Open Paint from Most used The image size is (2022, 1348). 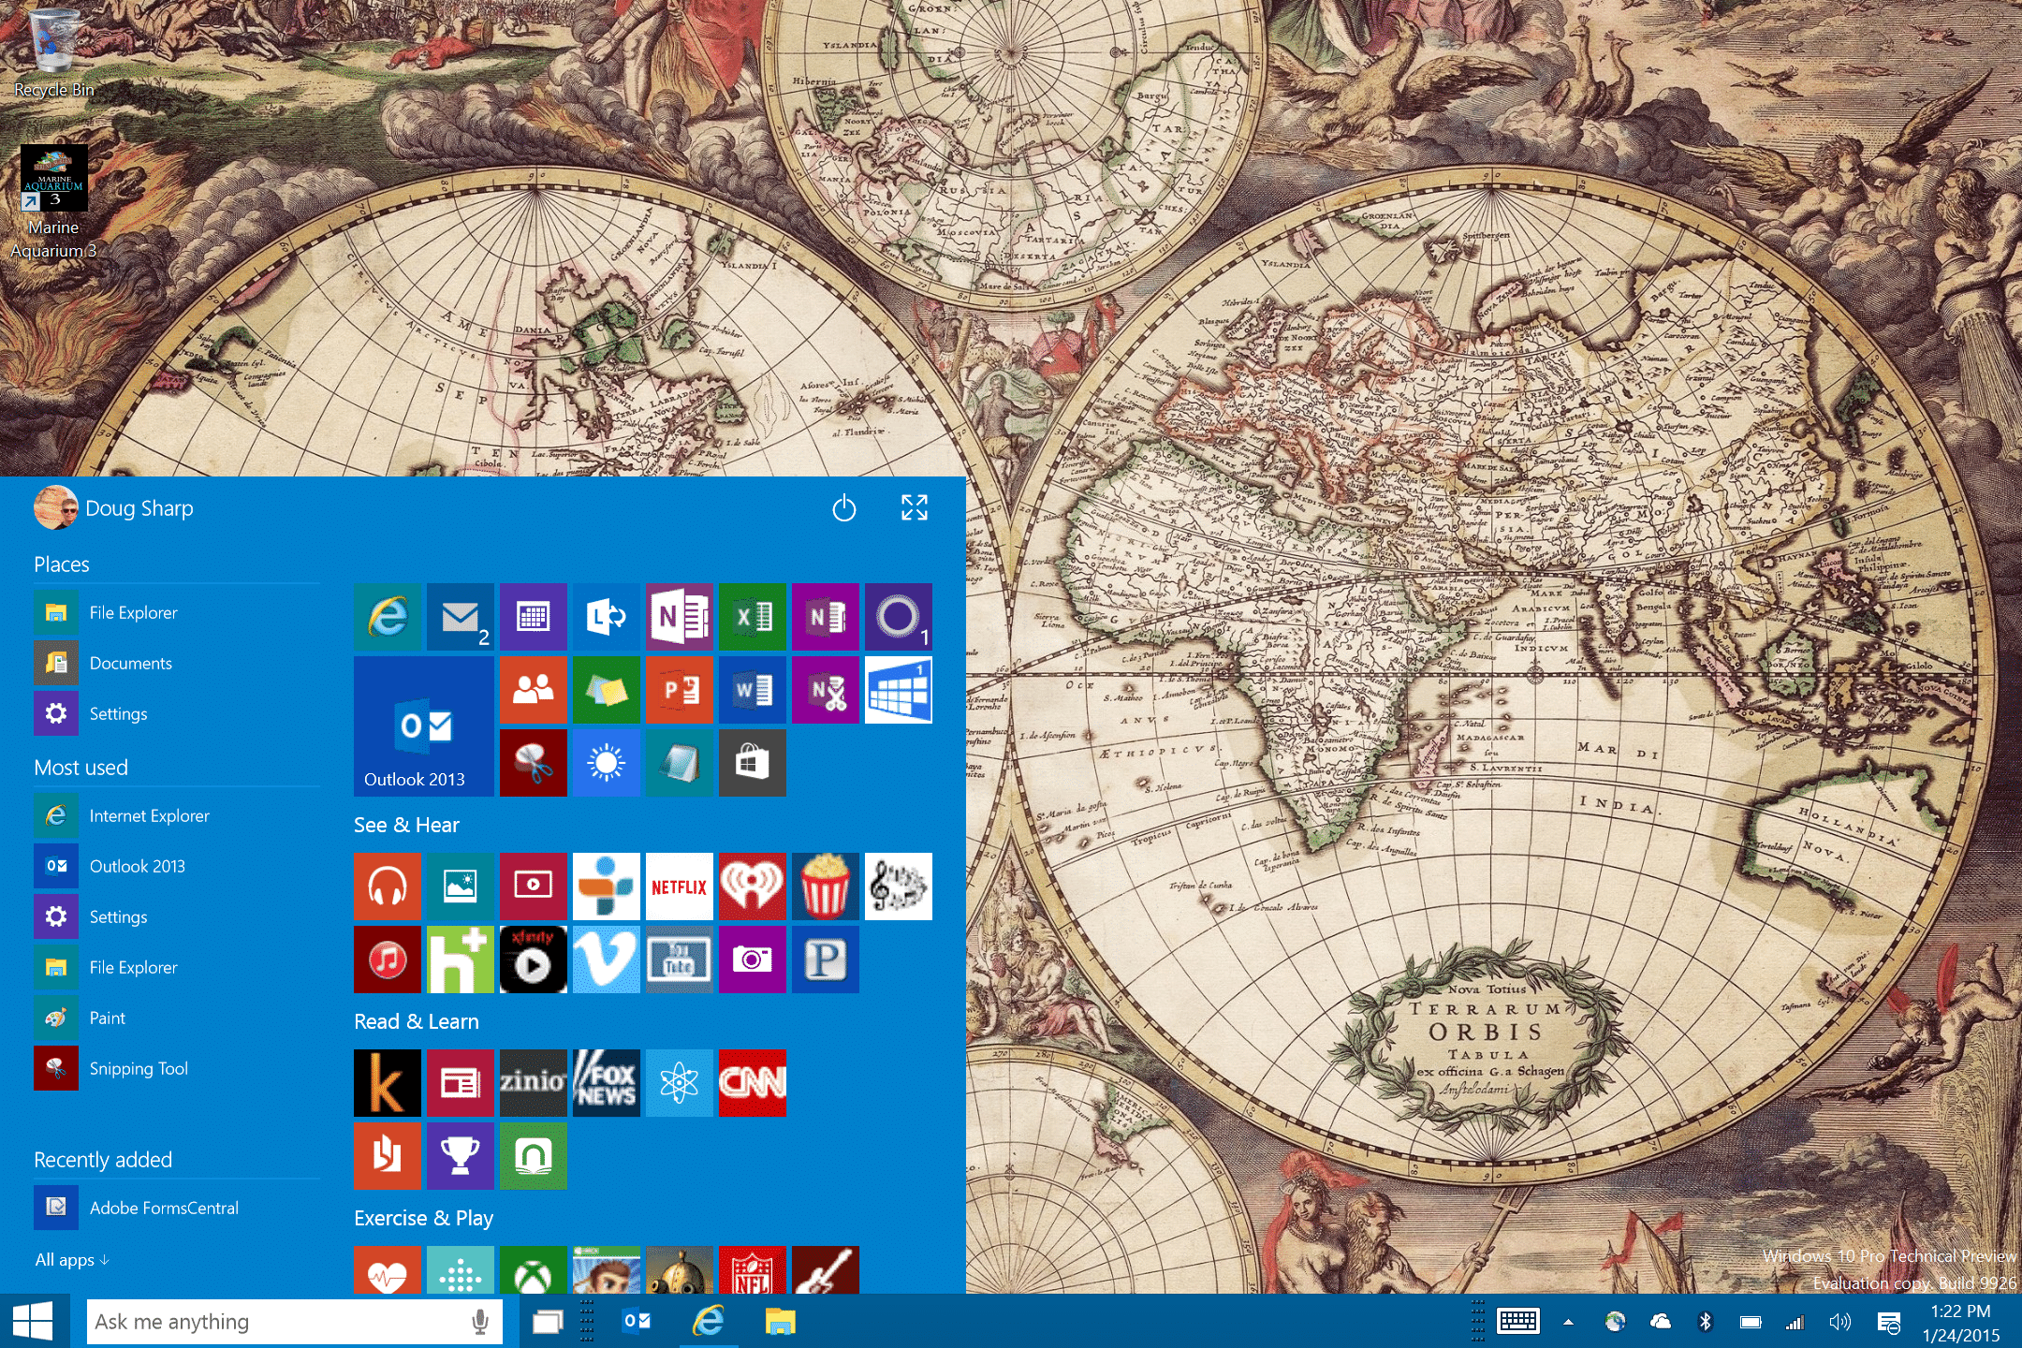click(x=176, y=1018)
